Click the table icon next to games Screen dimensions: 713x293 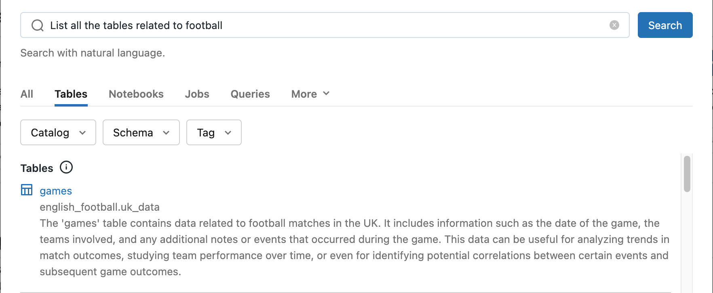point(27,190)
